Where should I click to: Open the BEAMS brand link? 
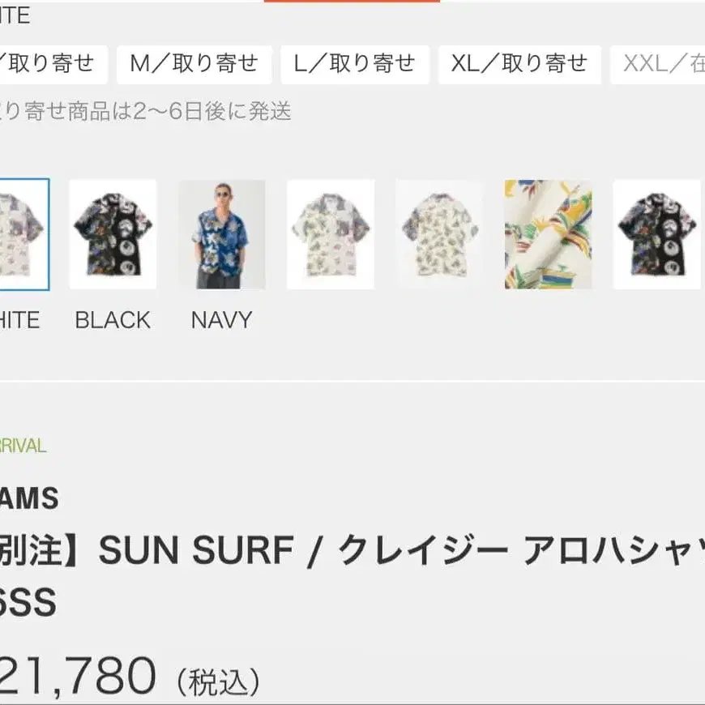(x=29, y=498)
